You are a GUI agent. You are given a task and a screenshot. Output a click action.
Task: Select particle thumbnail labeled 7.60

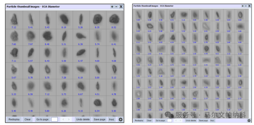pyautogui.click(x=14, y=36)
